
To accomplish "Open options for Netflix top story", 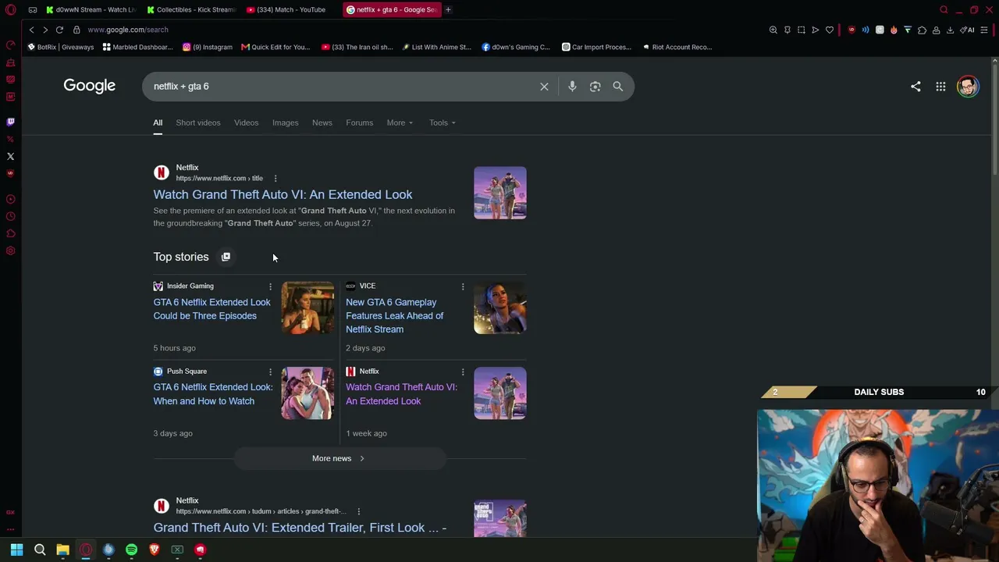I will (462, 372).
